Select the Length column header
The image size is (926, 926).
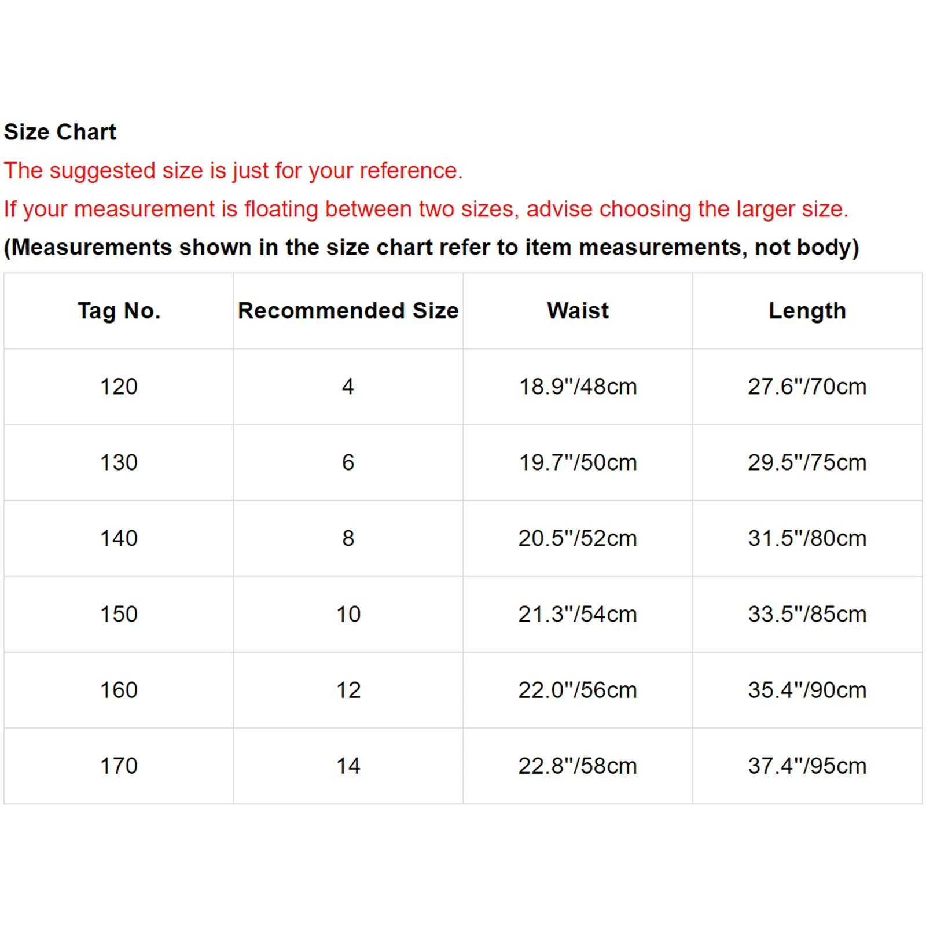(x=807, y=311)
